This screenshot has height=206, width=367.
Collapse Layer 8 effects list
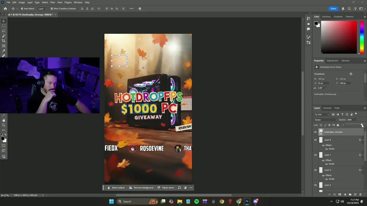pos(363,140)
